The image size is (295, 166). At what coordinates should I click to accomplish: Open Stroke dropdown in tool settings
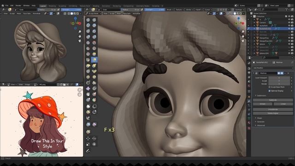[x=189, y=10]
